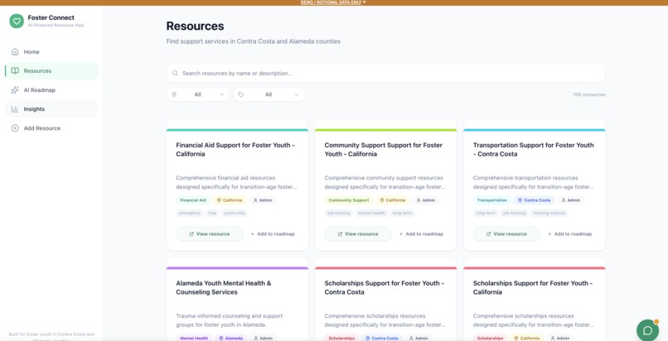Viewport: 668px width, 341px height.
Task: Open Insights in the sidebar
Action: tap(51, 109)
